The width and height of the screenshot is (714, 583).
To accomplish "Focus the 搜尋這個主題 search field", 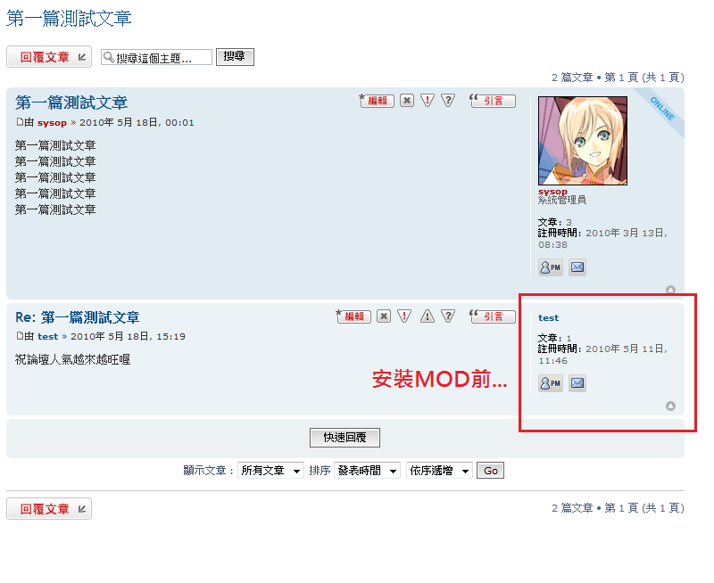I will point(156,57).
